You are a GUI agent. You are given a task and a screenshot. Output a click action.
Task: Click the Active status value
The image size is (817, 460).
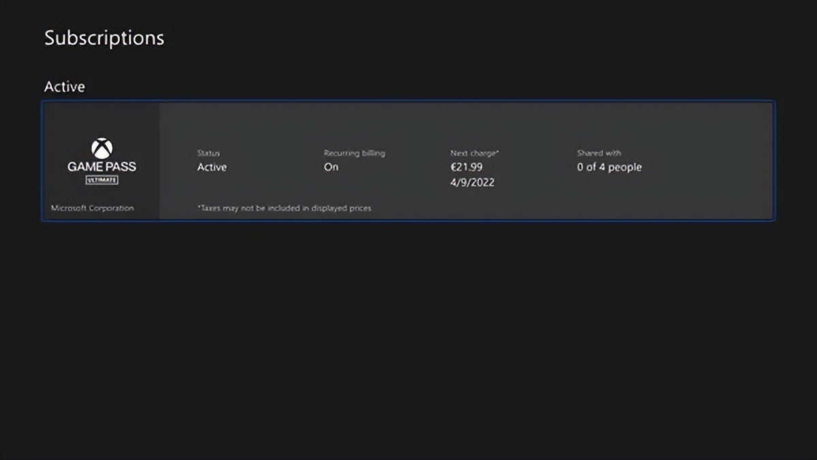211,167
